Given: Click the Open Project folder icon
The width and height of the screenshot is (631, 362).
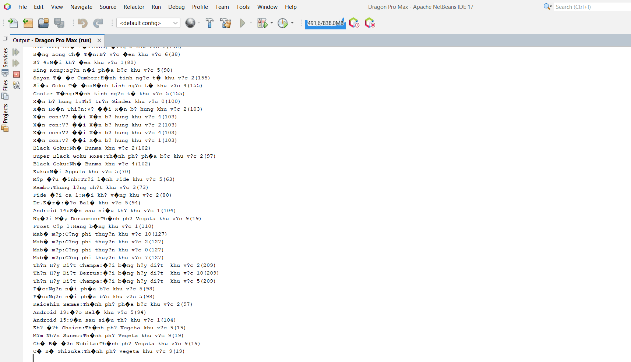Looking at the screenshot, I should 43,23.
